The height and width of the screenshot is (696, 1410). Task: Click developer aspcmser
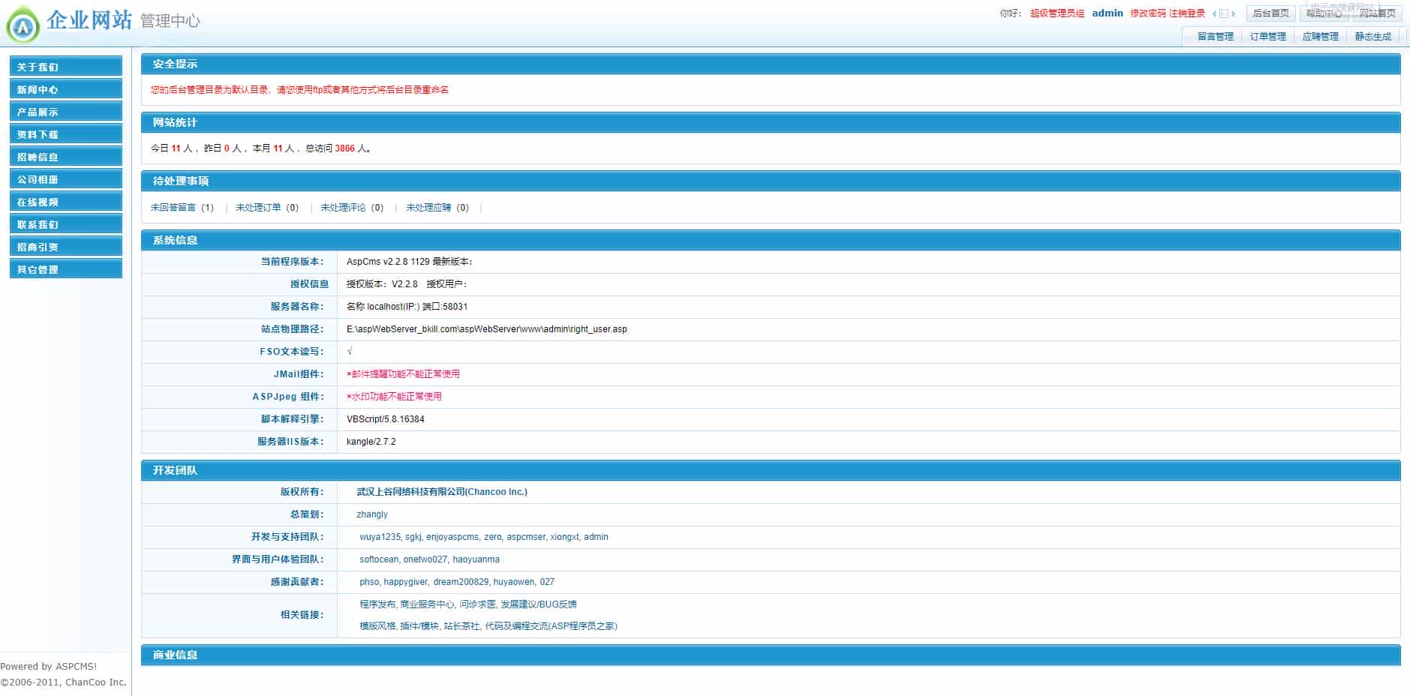[x=526, y=537]
